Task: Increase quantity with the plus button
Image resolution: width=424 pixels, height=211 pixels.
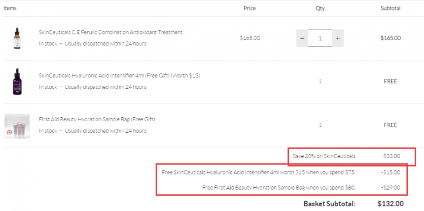Action: coord(338,38)
